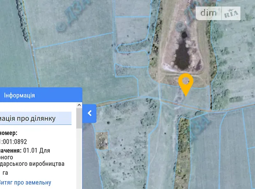Click the narrow tree strip parcel south of the road
This screenshot has height=189, width=255.
(183, 153)
